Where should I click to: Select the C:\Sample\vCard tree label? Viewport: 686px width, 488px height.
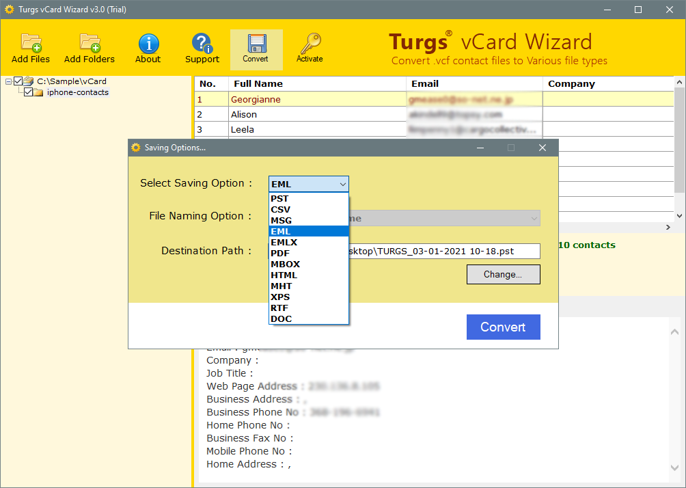71,81
